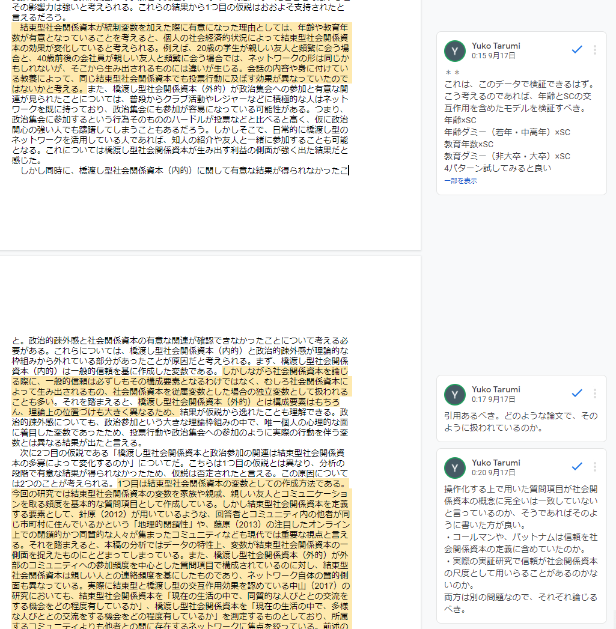Select the comment beginning 操作化する上で
Screen dimensions: 616x629
coord(521,548)
